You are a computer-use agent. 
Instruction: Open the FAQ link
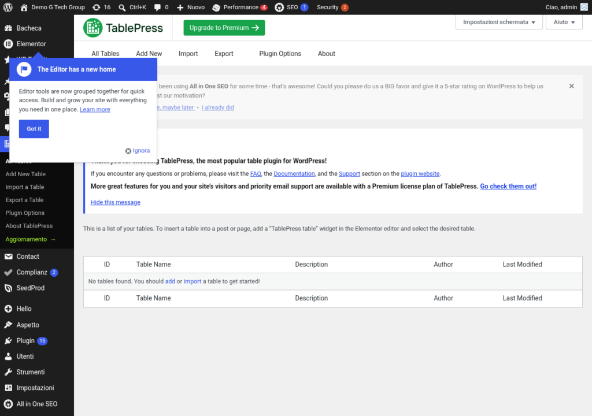[x=256, y=174]
